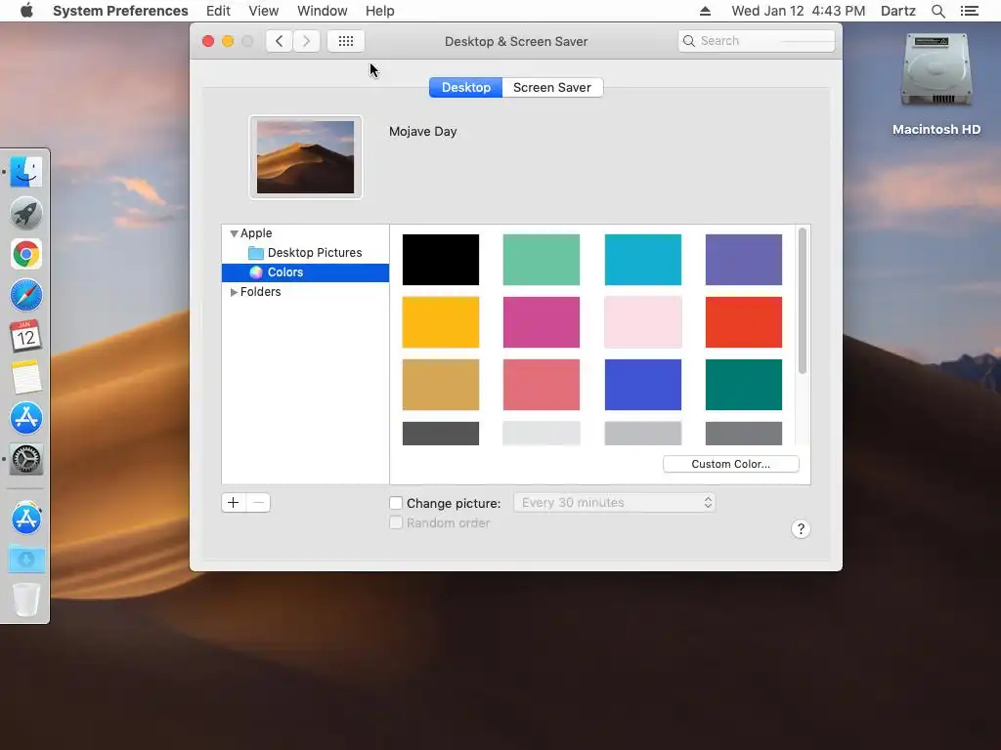Open the System Preferences menu
The height and width of the screenshot is (750, 1001).
[x=120, y=11]
